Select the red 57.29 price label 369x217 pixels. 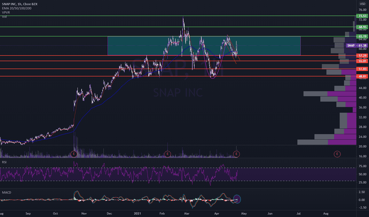(x=362, y=56)
